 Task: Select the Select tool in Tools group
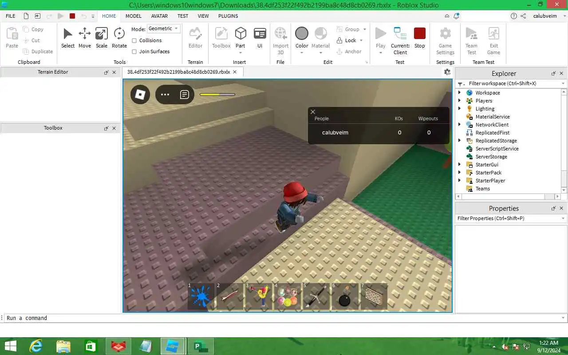[x=68, y=38]
